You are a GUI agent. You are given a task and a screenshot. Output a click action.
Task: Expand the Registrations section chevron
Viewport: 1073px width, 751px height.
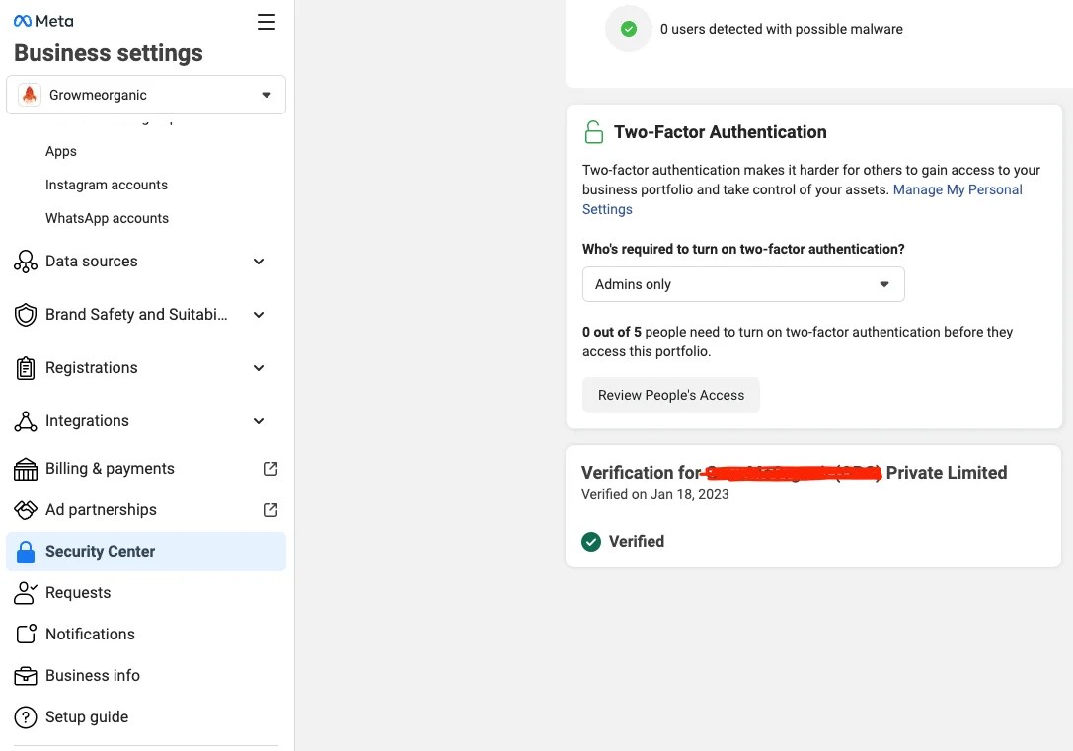pyautogui.click(x=259, y=368)
